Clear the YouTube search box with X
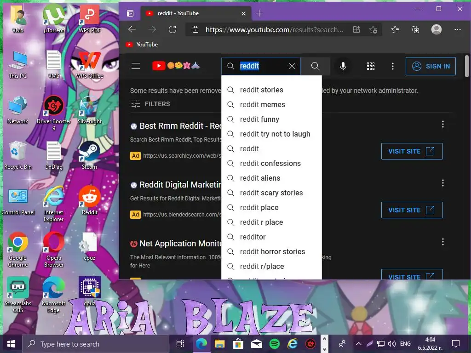This screenshot has height=353, width=471. pos(292,66)
